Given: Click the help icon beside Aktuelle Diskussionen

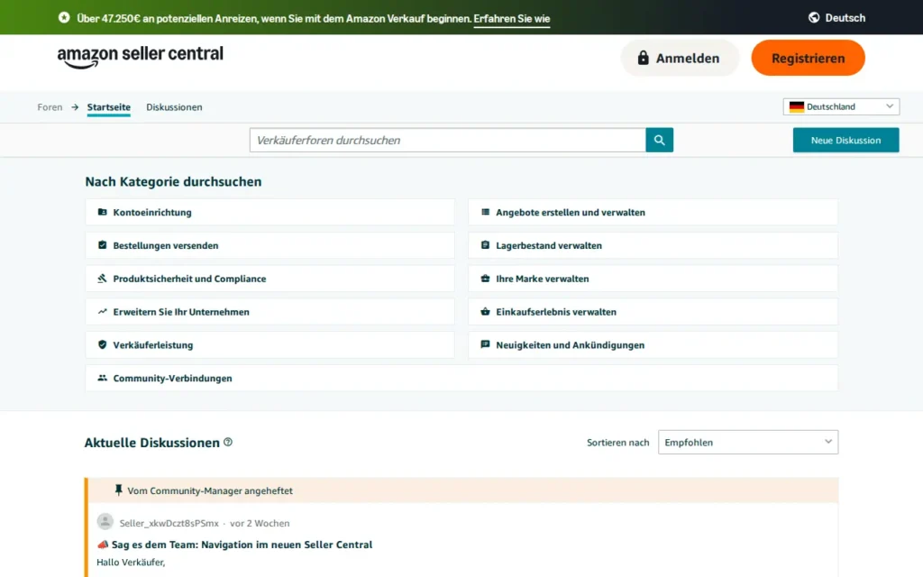Looking at the screenshot, I should 228,442.
